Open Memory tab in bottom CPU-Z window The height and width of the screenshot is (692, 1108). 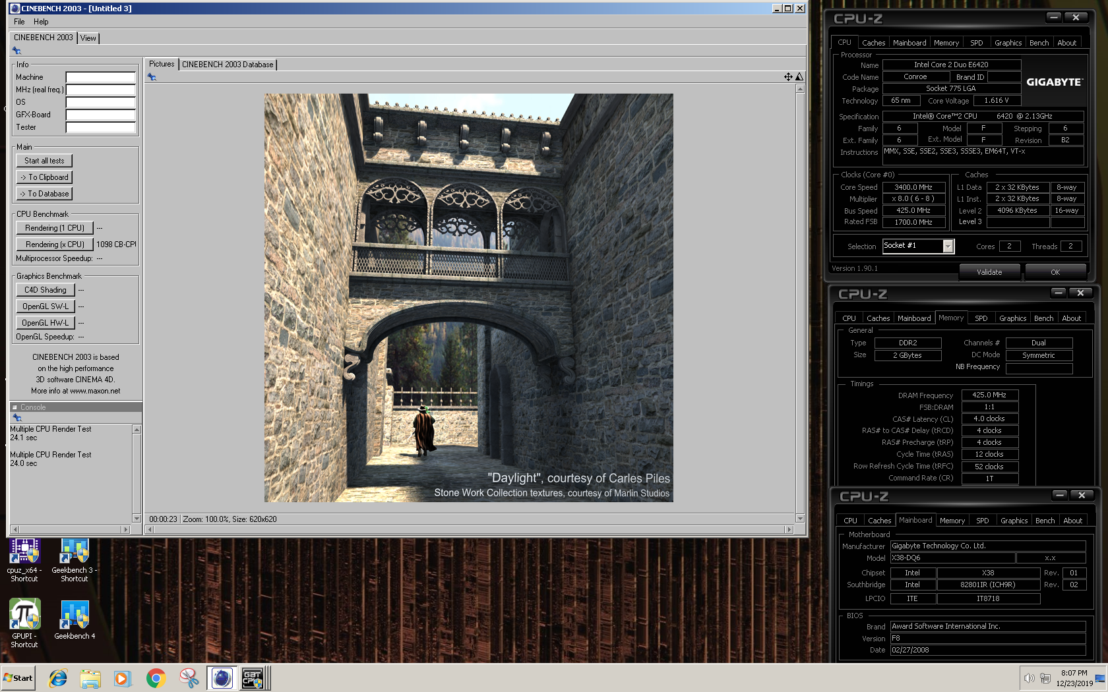point(952,521)
